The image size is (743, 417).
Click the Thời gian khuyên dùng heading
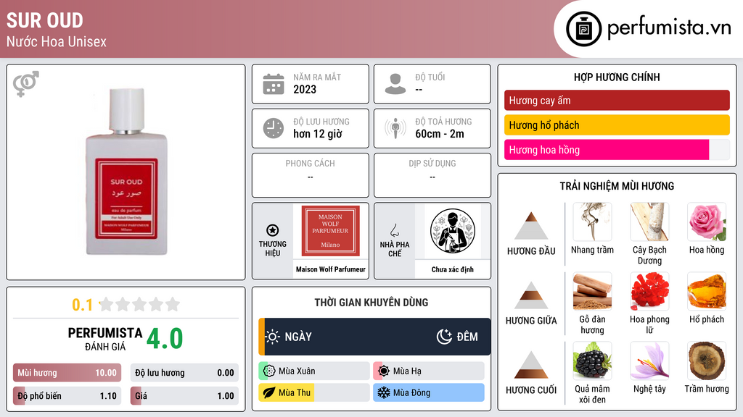[371, 302]
